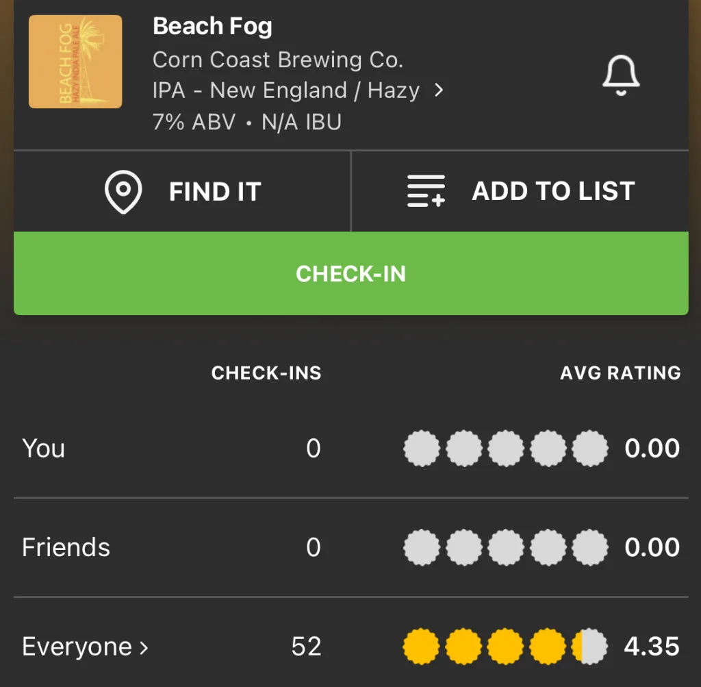Click the 4.35 average rating value
701x687 pixels.
pyautogui.click(x=652, y=647)
